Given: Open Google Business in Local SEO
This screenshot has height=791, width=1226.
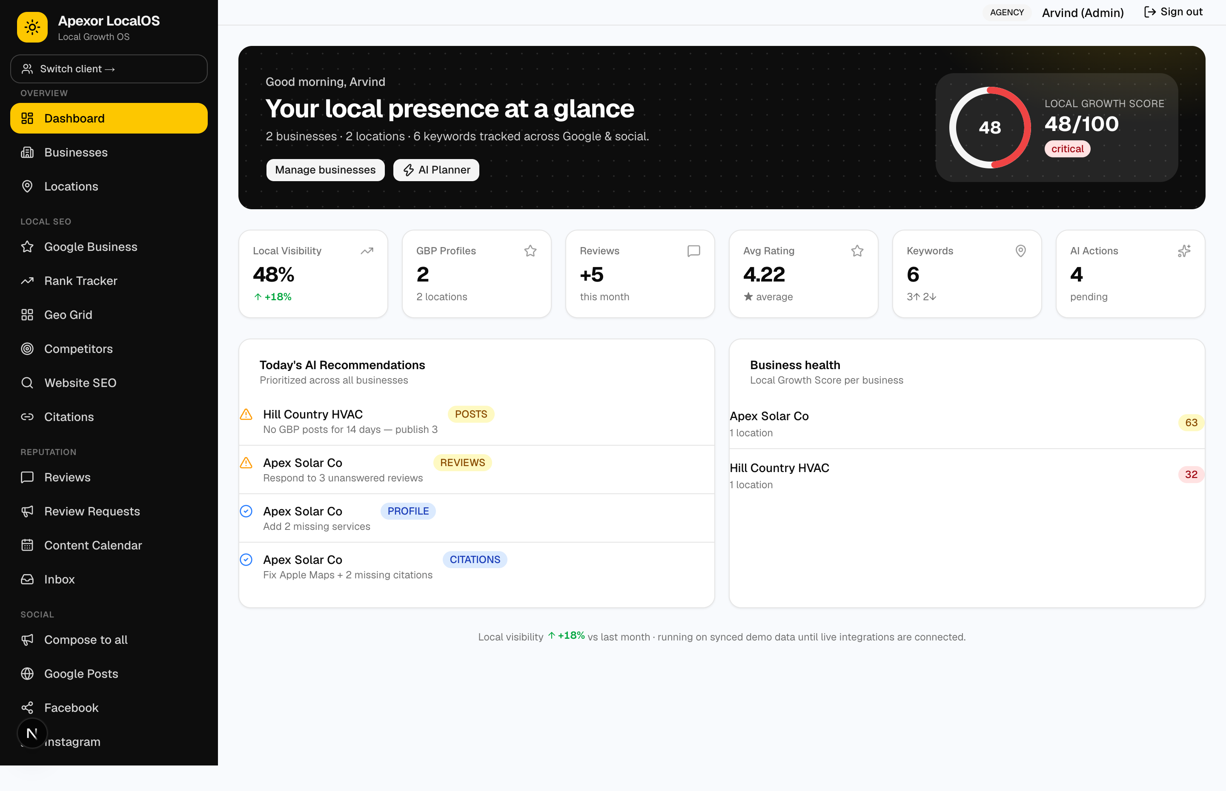Looking at the screenshot, I should click(x=109, y=247).
